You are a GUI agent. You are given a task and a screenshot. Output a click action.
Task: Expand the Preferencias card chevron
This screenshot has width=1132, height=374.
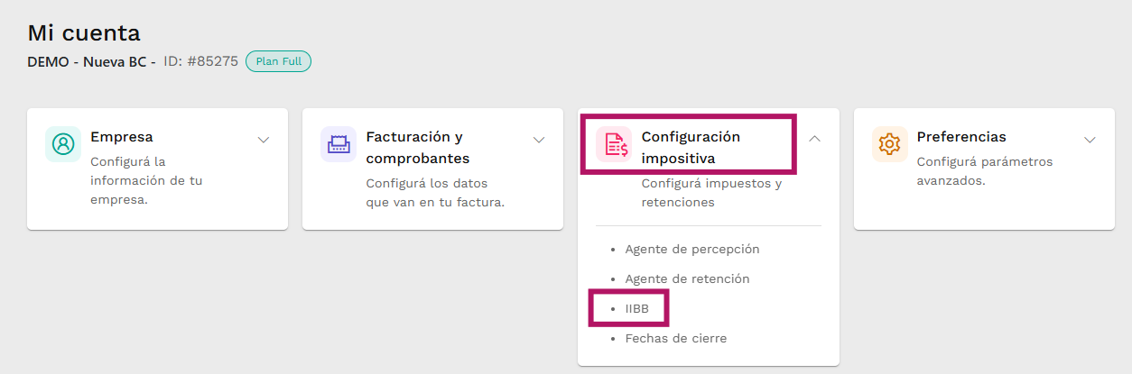click(1090, 140)
